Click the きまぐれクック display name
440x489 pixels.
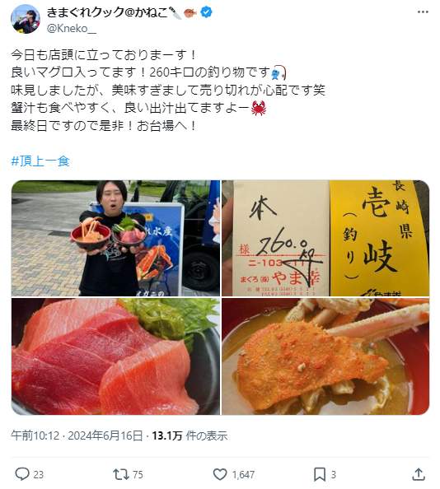pyautogui.click(x=107, y=12)
